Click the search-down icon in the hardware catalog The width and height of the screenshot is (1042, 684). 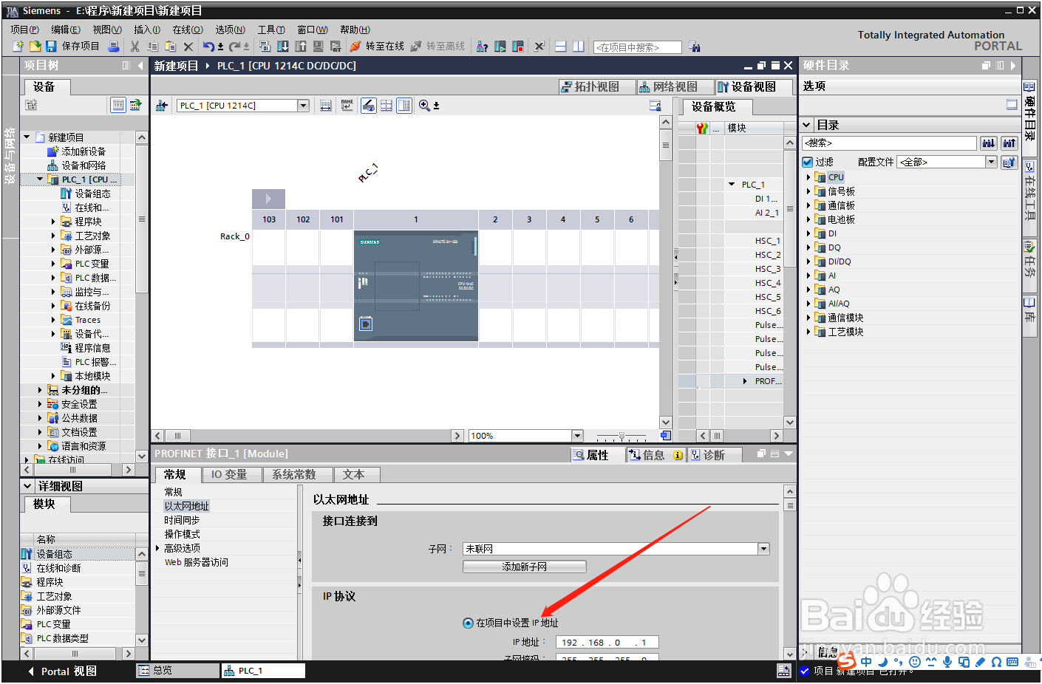pyautogui.click(x=989, y=143)
